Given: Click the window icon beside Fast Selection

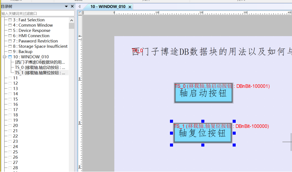Looking at the screenshot, I should tap(10, 20).
